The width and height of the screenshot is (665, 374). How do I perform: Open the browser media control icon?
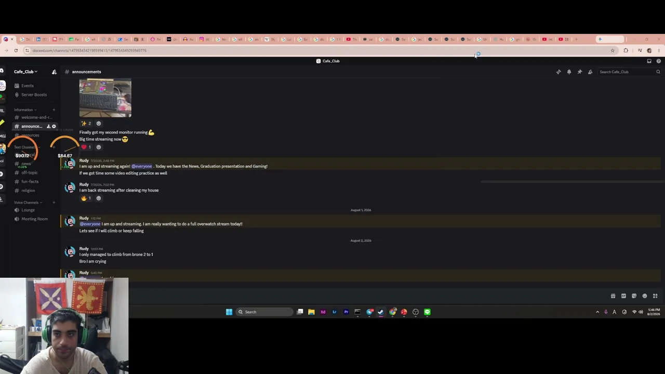[x=640, y=50]
